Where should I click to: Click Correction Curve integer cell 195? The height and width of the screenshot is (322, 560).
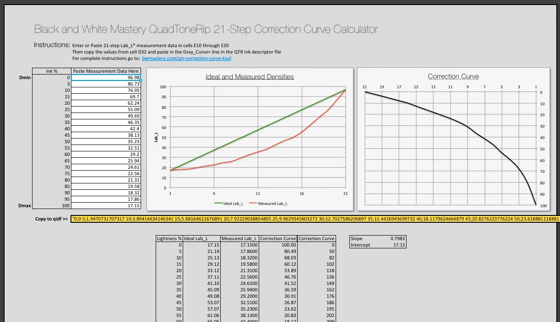(x=317, y=309)
